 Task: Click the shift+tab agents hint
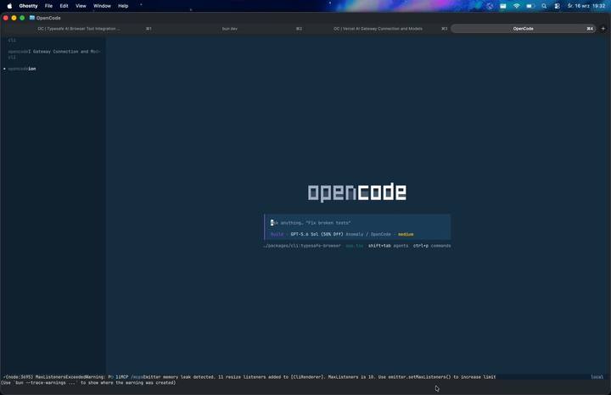coord(388,246)
